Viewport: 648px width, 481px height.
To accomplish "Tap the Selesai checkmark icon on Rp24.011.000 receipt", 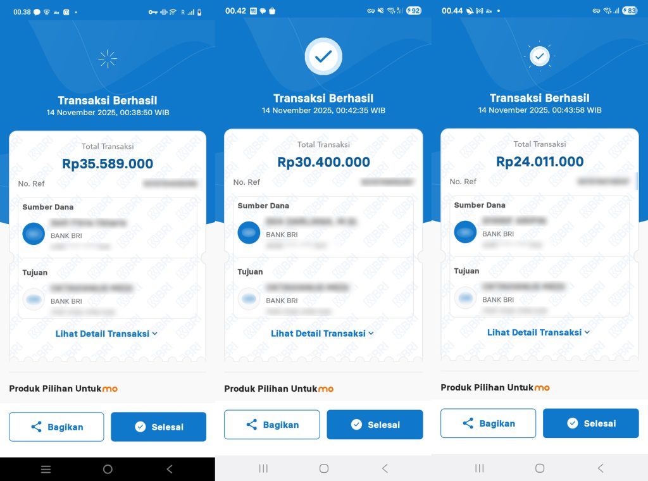I will [573, 423].
